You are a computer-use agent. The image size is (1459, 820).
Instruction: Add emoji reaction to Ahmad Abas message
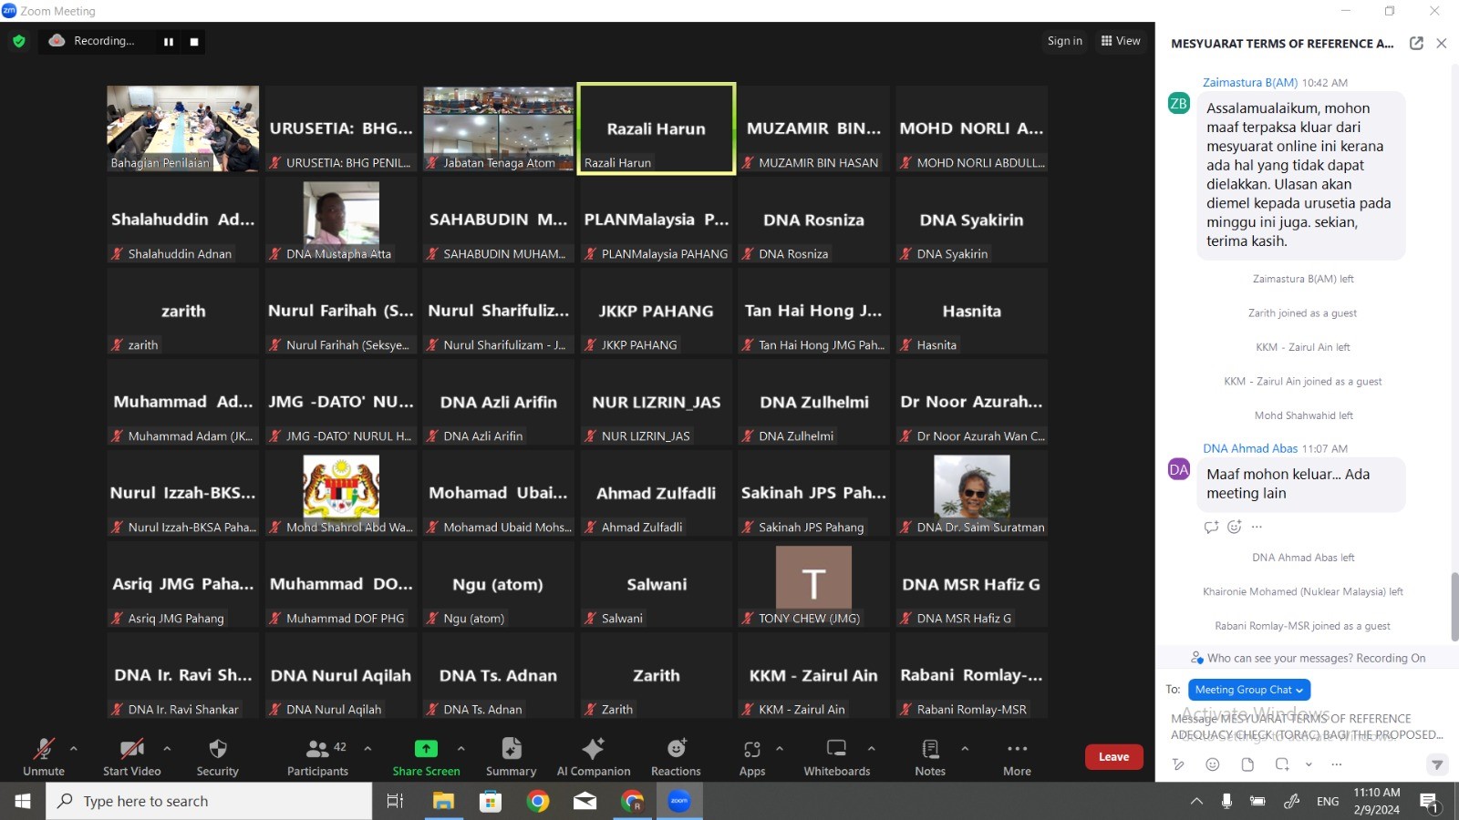pos(1235,527)
